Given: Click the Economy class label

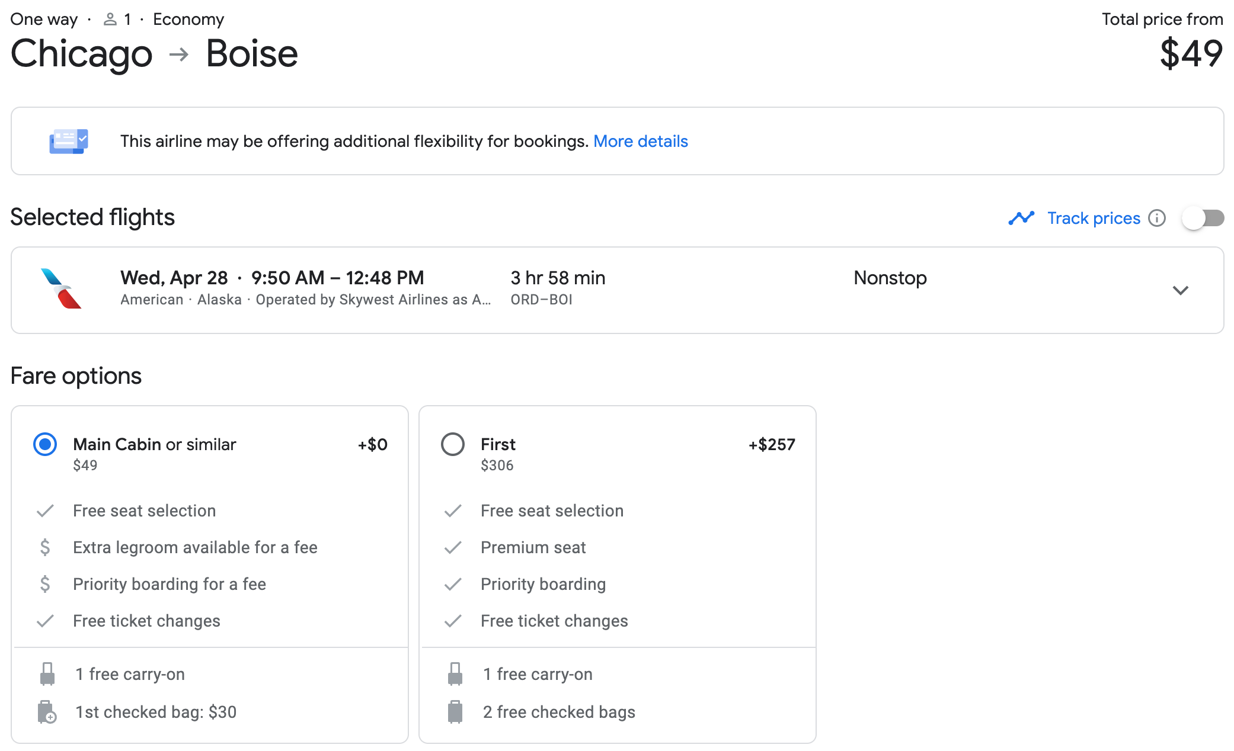Looking at the screenshot, I should [188, 20].
